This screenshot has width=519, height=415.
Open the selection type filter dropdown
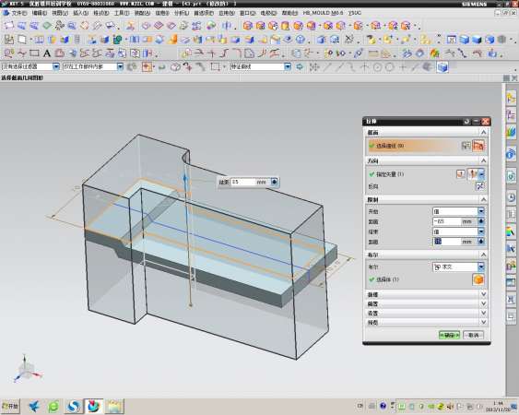pos(30,67)
